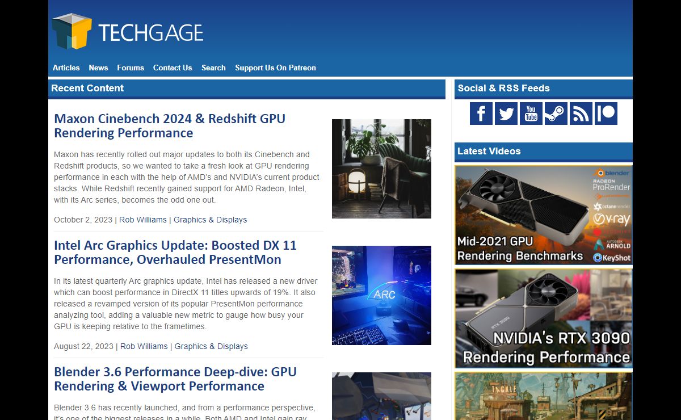This screenshot has width=681, height=420.
Task: Click the October 2, 2023 date text
Action: [83, 220]
